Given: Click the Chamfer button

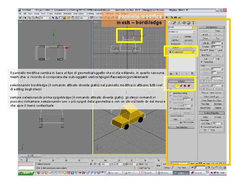Looking at the screenshot, I should 206,47.
